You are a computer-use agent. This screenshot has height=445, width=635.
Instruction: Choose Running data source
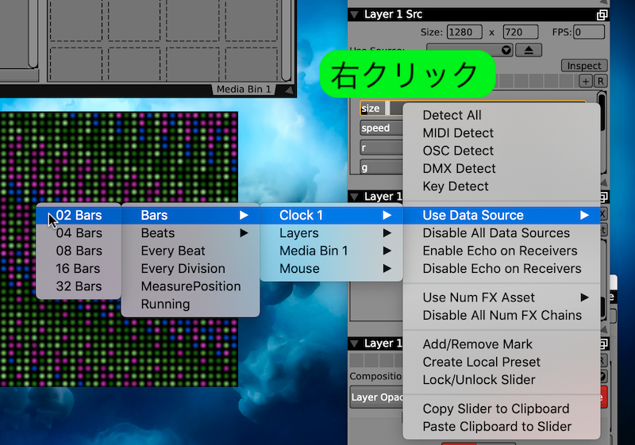click(190, 305)
